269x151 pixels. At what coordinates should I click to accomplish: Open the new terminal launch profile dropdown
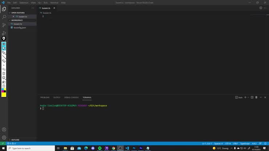pos(248,97)
